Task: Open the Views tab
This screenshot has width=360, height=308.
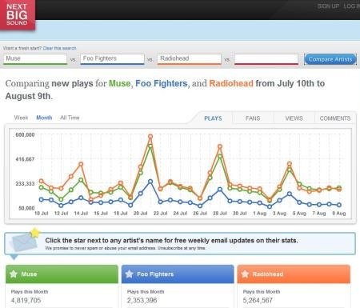Action: click(x=294, y=118)
